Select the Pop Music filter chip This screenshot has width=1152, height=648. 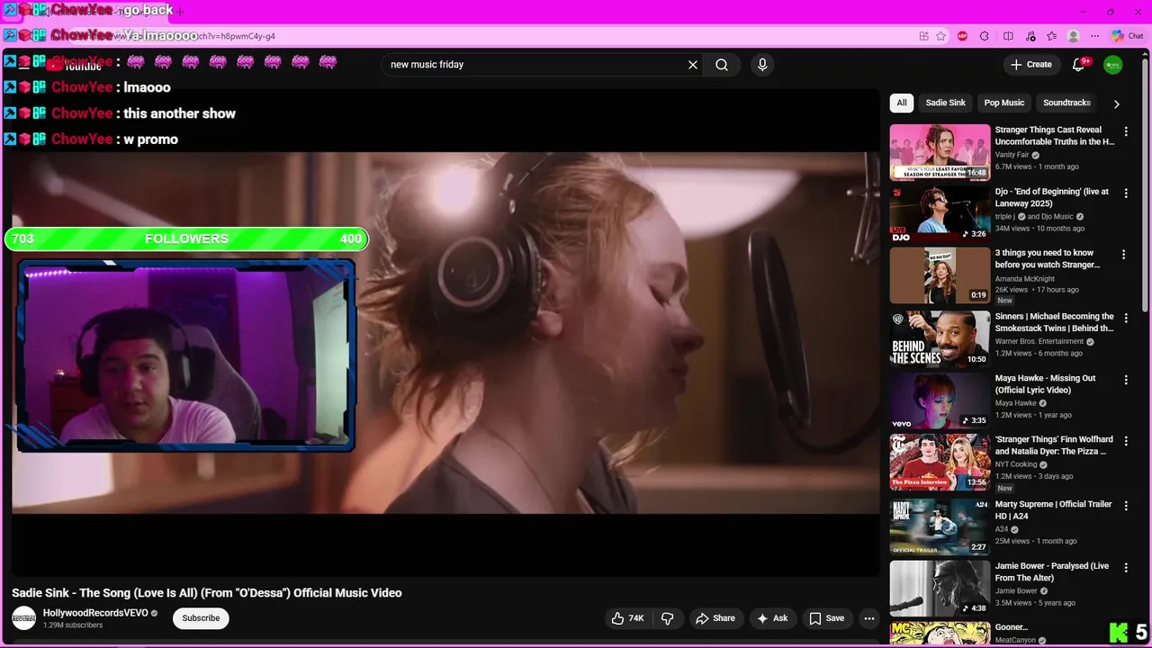[x=1004, y=103]
